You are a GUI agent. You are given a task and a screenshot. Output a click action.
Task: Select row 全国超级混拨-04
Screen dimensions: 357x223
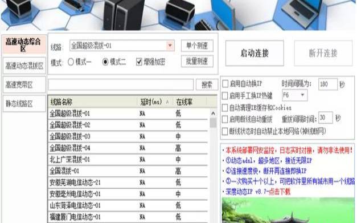coord(128,148)
